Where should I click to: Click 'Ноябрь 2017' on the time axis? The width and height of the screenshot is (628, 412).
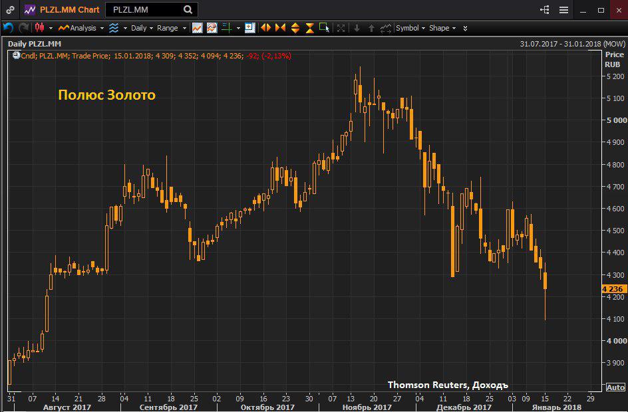[x=367, y=407]
